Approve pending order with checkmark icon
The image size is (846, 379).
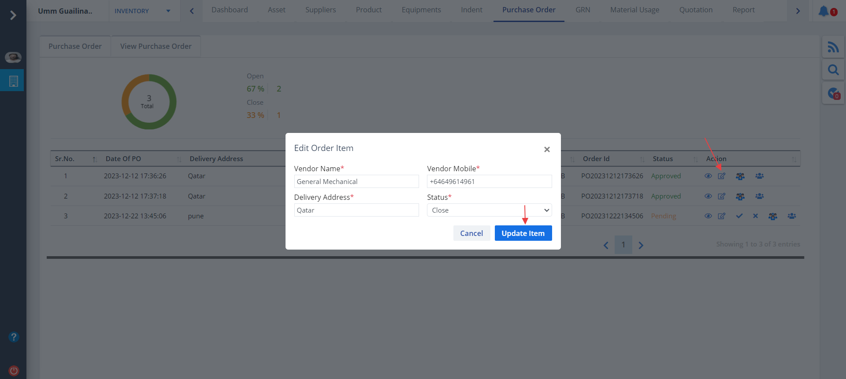[739, 216]
